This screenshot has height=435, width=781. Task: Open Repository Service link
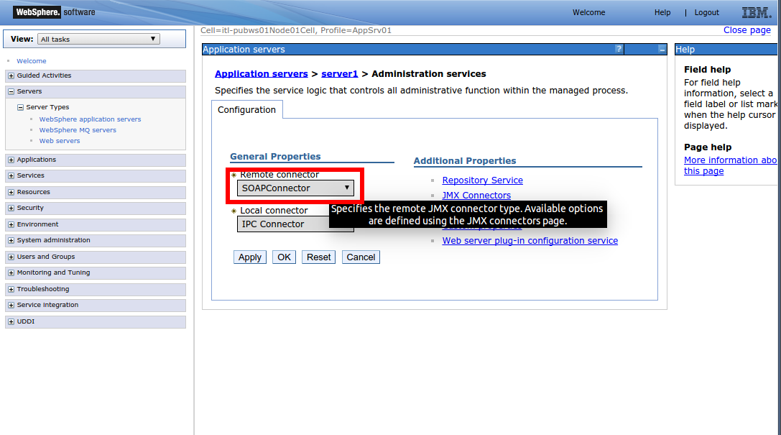coord(483,180)
